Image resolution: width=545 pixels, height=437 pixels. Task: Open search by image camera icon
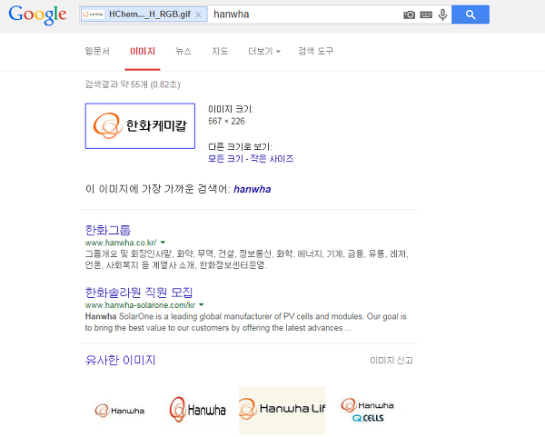409,15
